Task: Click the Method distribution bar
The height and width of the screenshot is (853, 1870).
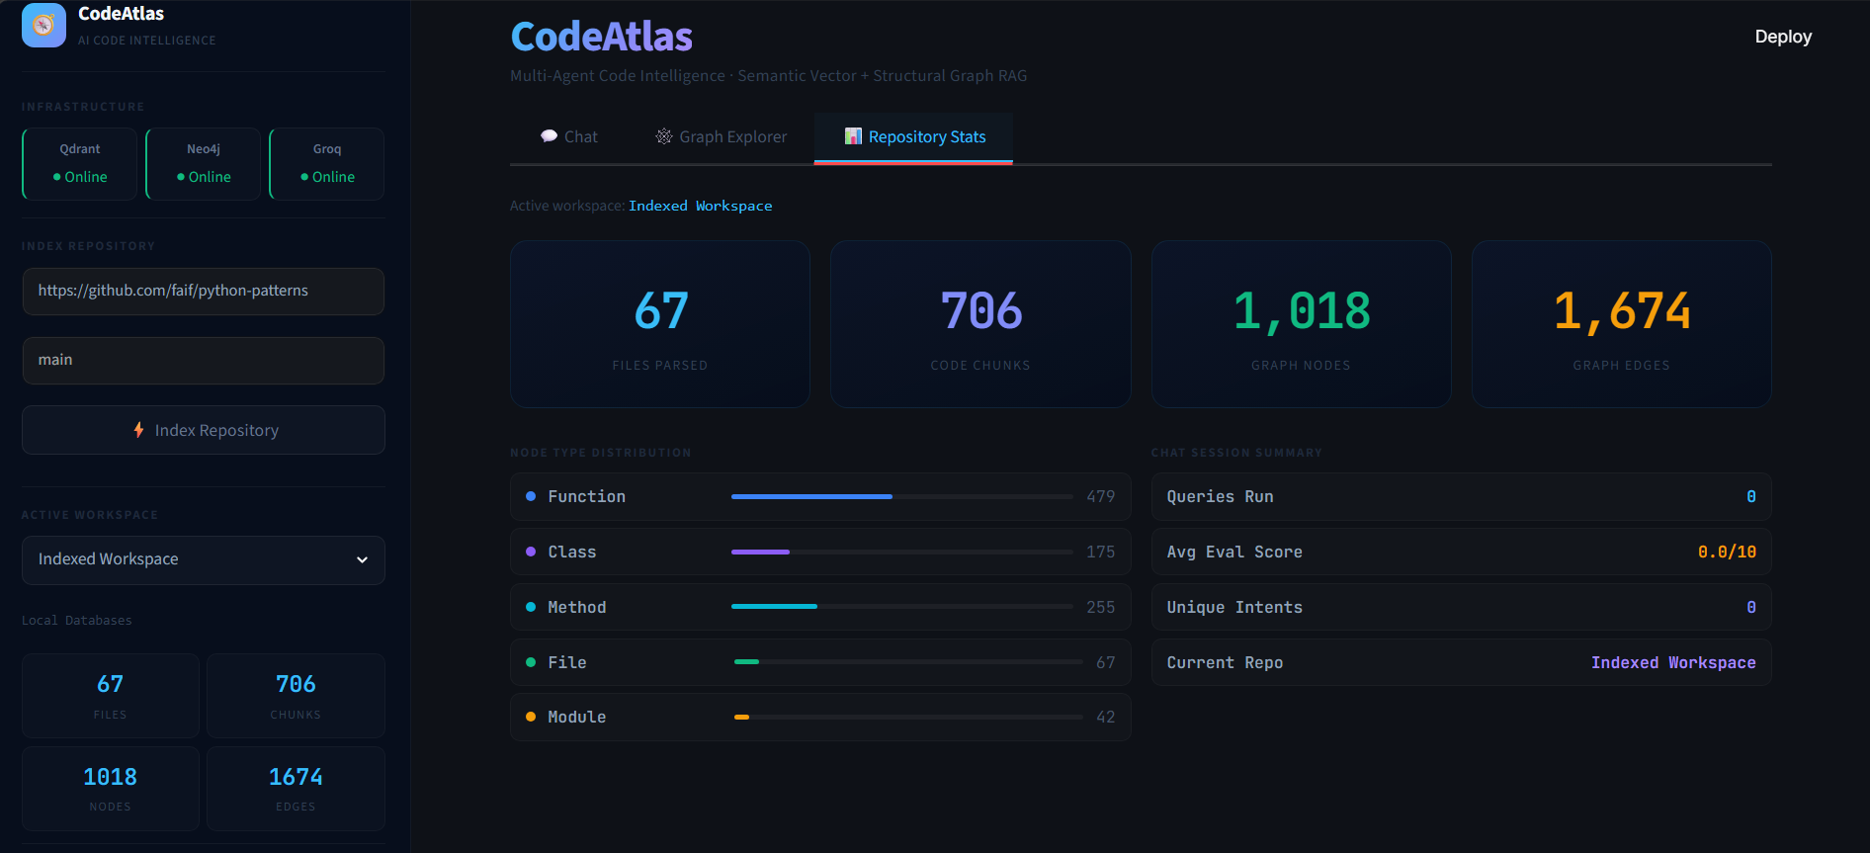Action: (x=902, y=607)
